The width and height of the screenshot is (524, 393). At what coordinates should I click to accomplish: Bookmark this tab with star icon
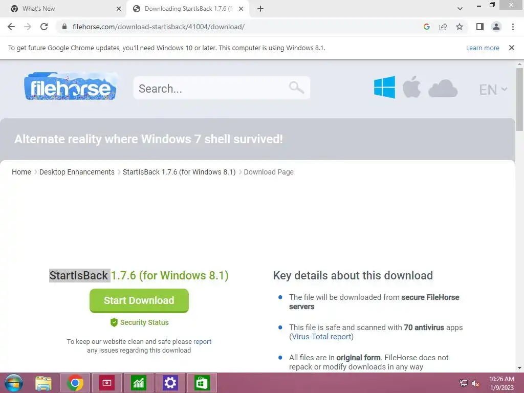pyautogui.click(x=460, y=27)
